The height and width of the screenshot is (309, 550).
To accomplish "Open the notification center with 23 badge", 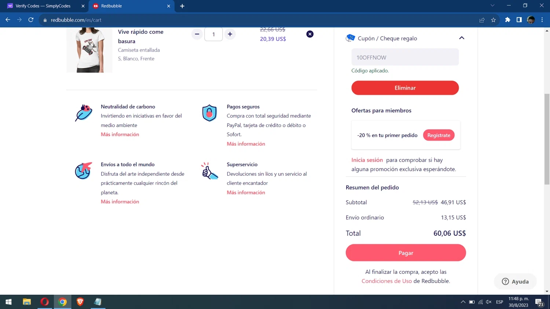I will pyautogui.click(x=539, y=302).
